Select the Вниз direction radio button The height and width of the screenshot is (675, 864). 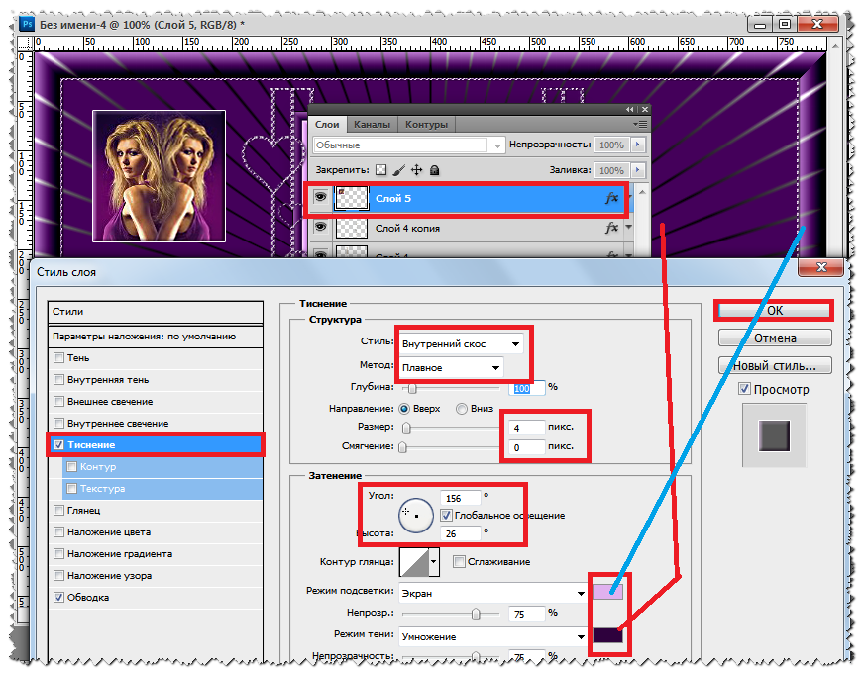point(462,409)
